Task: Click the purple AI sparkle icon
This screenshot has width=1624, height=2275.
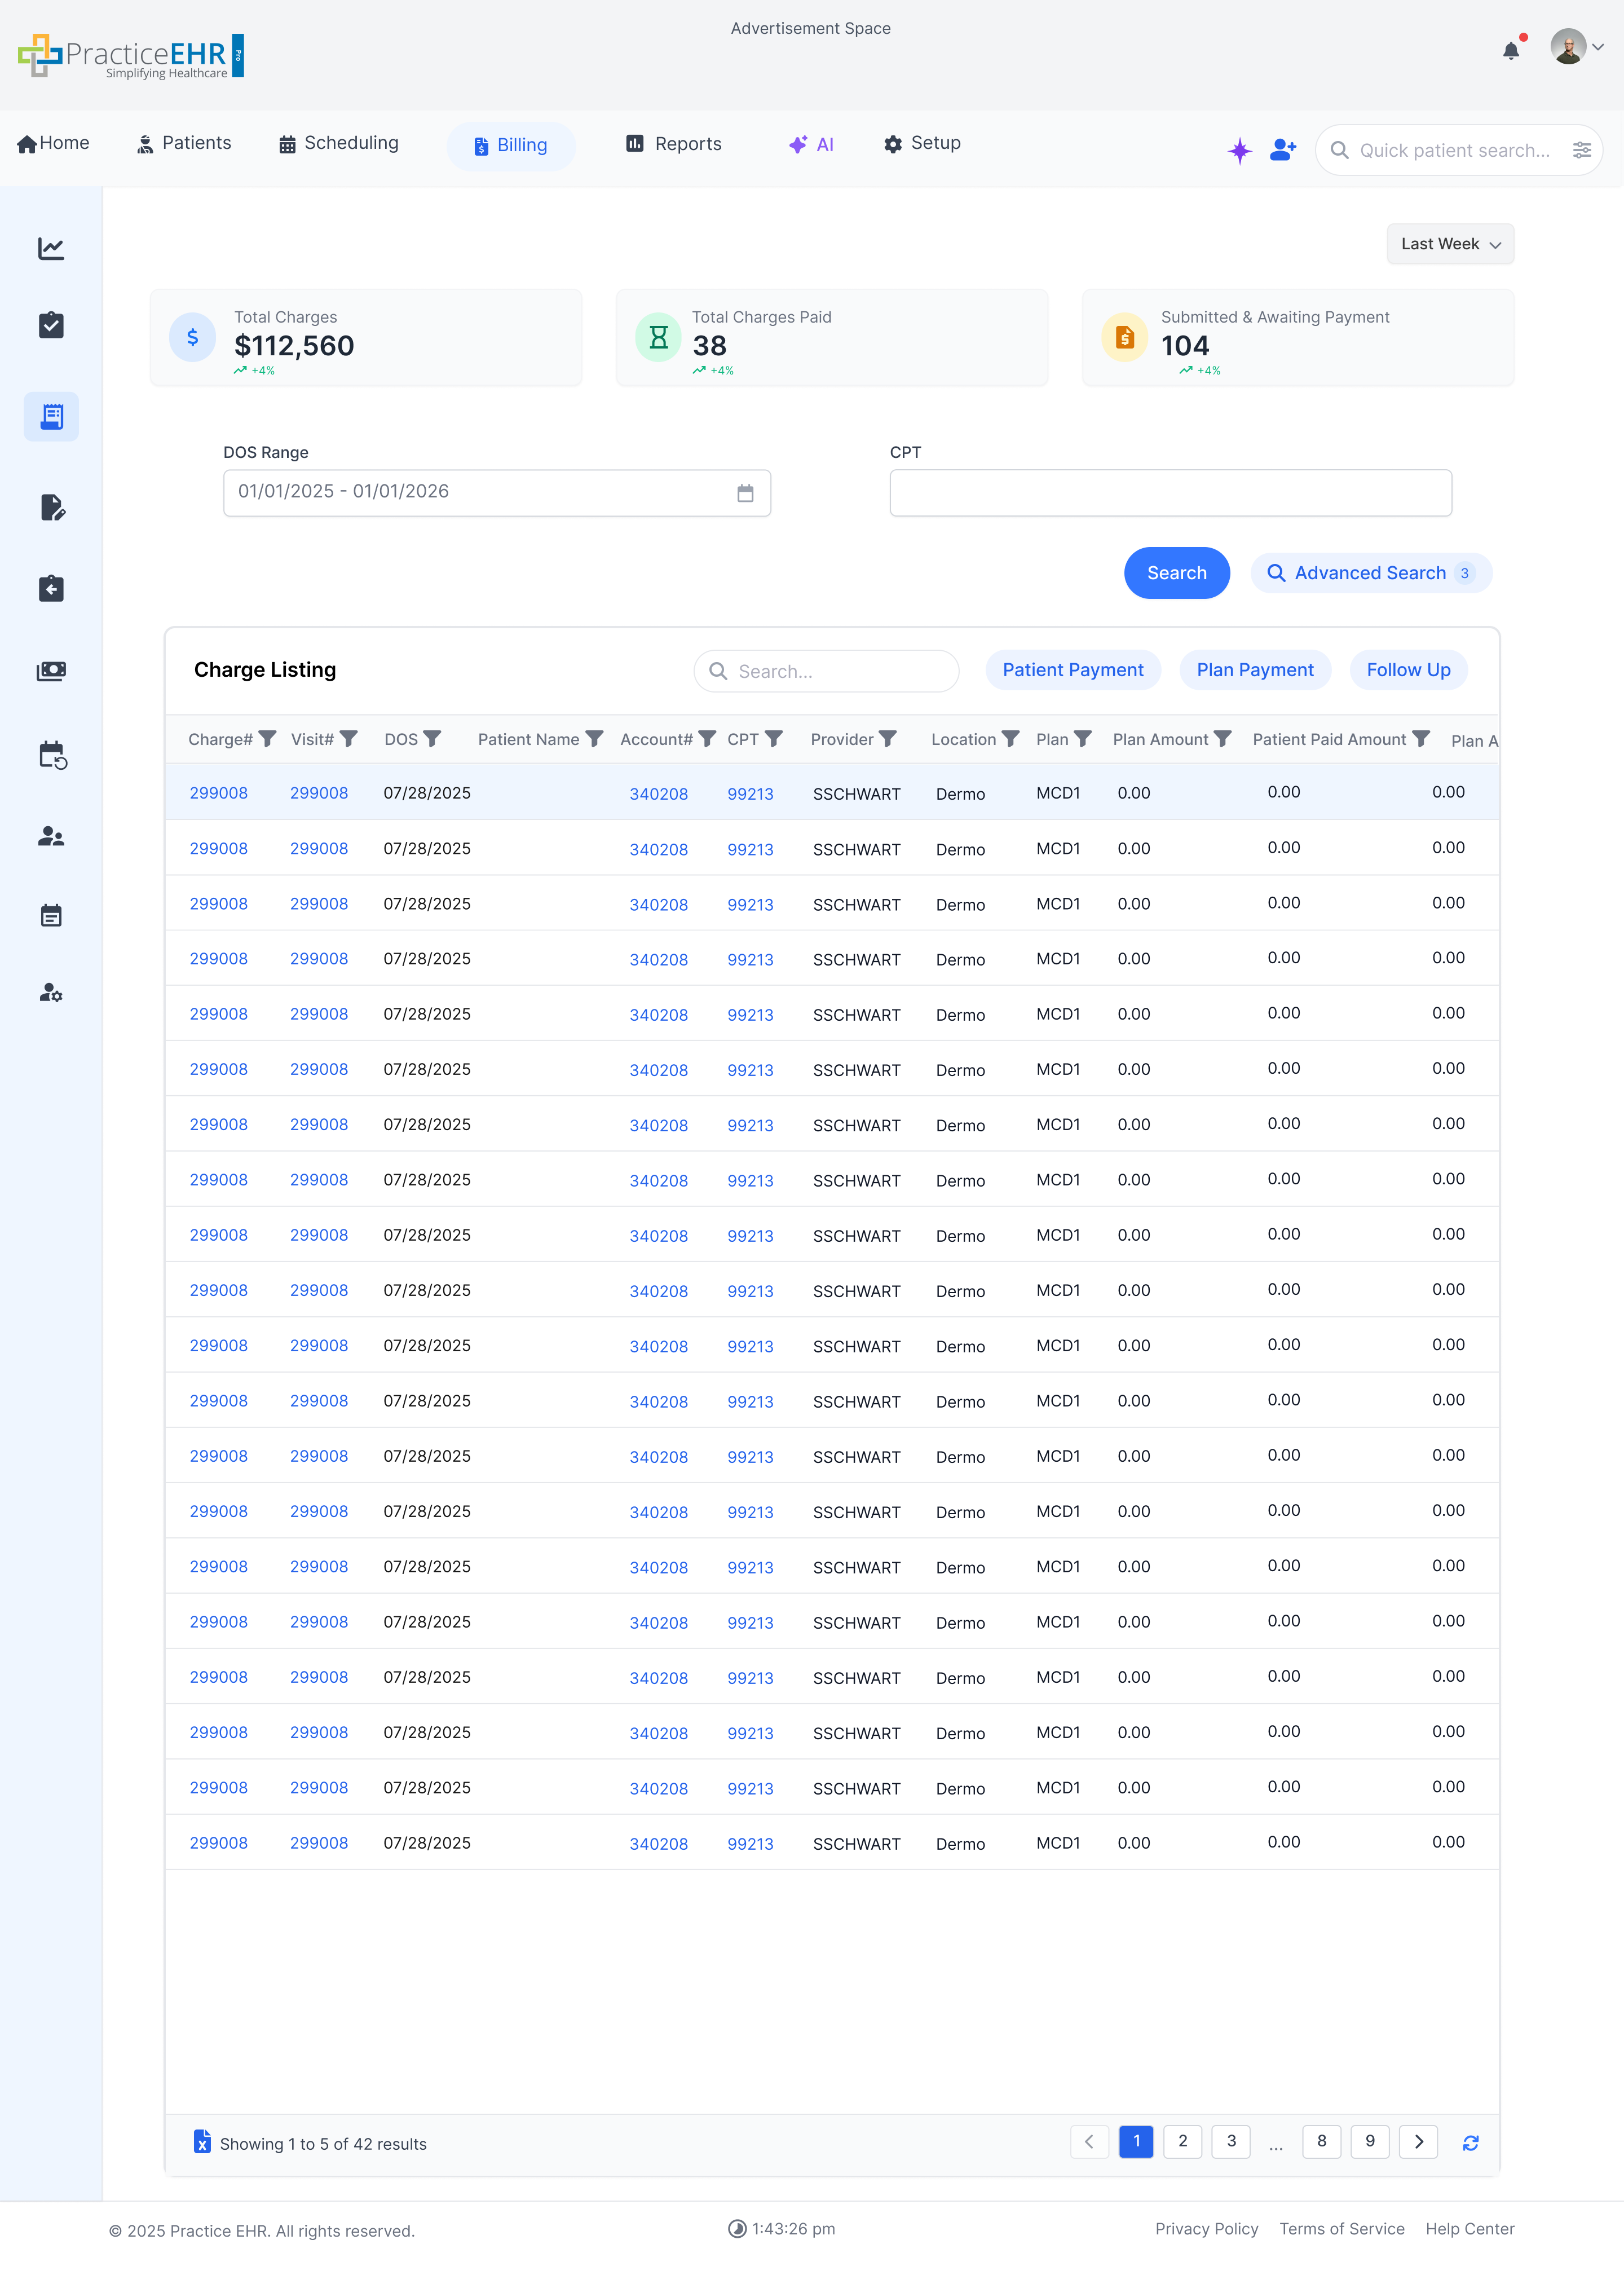Action: (x=1239, y=150)
